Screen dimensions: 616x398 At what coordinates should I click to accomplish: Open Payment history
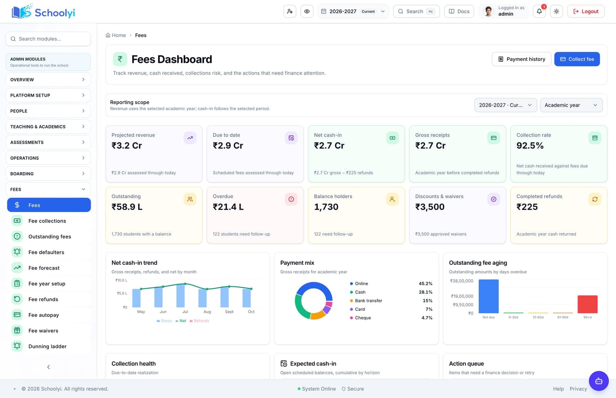tap(521, 59)
